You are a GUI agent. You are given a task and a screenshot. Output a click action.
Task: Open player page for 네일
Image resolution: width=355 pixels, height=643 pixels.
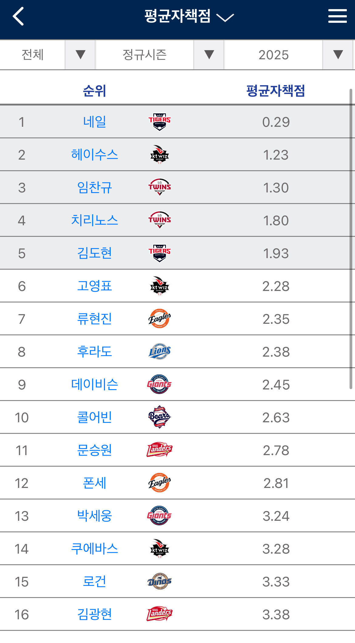coord(95,121)
